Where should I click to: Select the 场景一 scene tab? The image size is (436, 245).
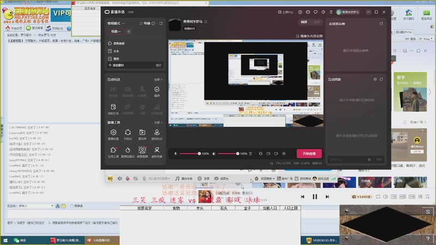(116, 32)
